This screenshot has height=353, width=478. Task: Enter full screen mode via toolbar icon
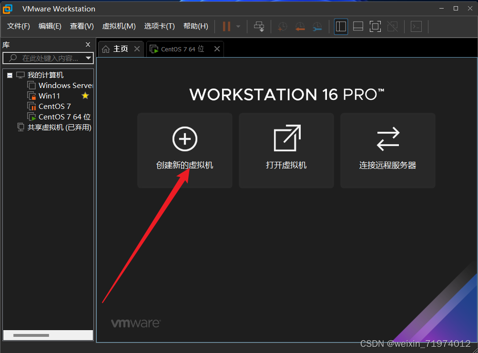click(x=375, y=27)
